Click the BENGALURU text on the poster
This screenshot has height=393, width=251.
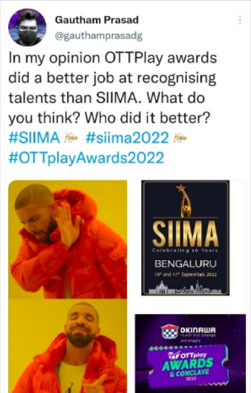[185, 264]
